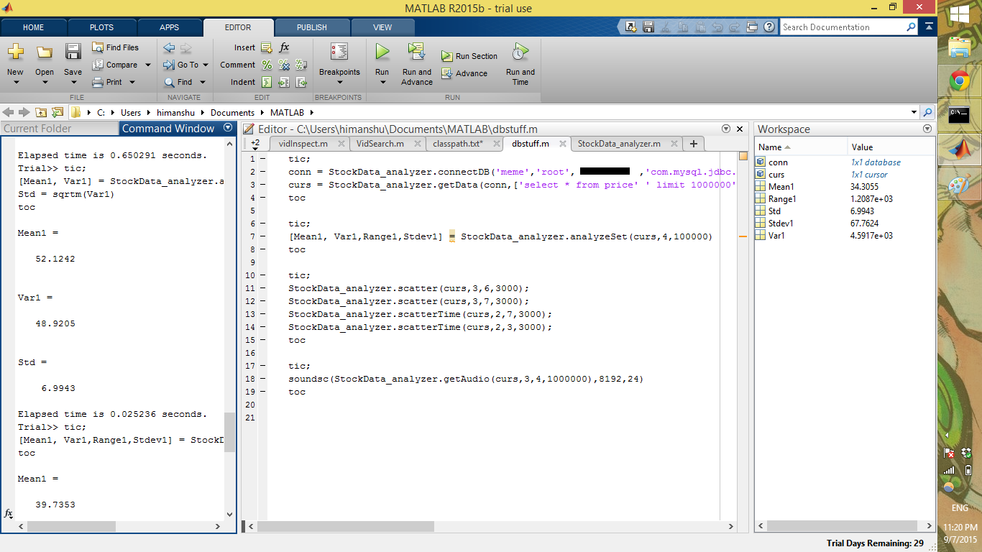Open the Editor panel actions menu
This screenshot has height=552, width=982.
coord(725,129)
